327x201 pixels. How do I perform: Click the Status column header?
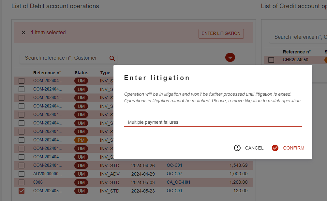[82, 73]
